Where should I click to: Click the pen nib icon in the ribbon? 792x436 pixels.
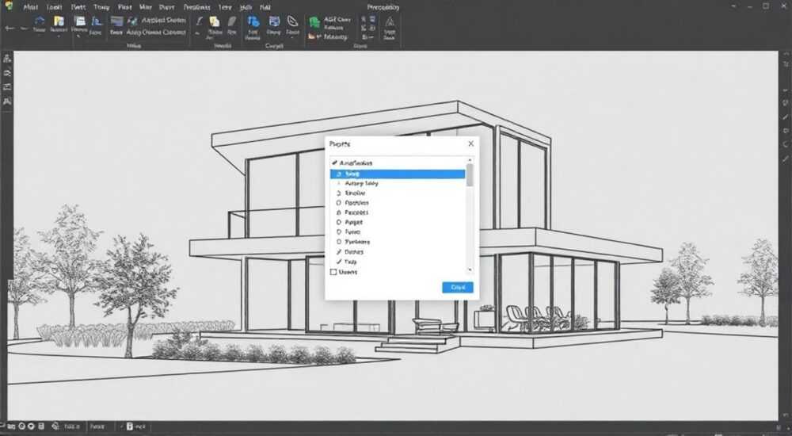199,21
